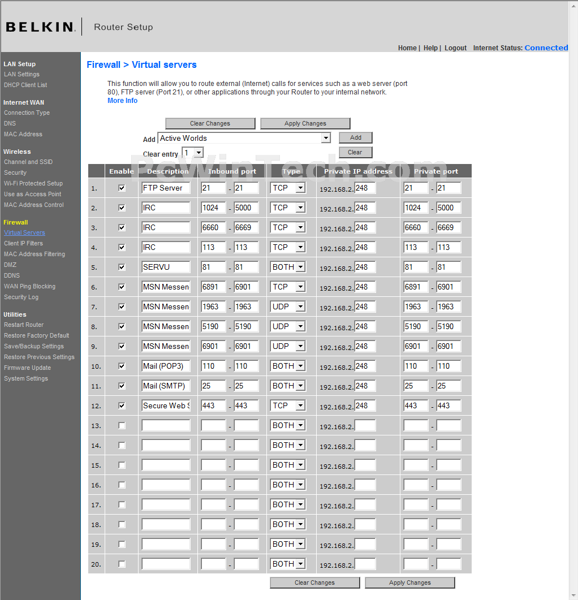Select Restart Router under Utilities
The width and height of the screenshot is (578, 600).
click(24, 325)
